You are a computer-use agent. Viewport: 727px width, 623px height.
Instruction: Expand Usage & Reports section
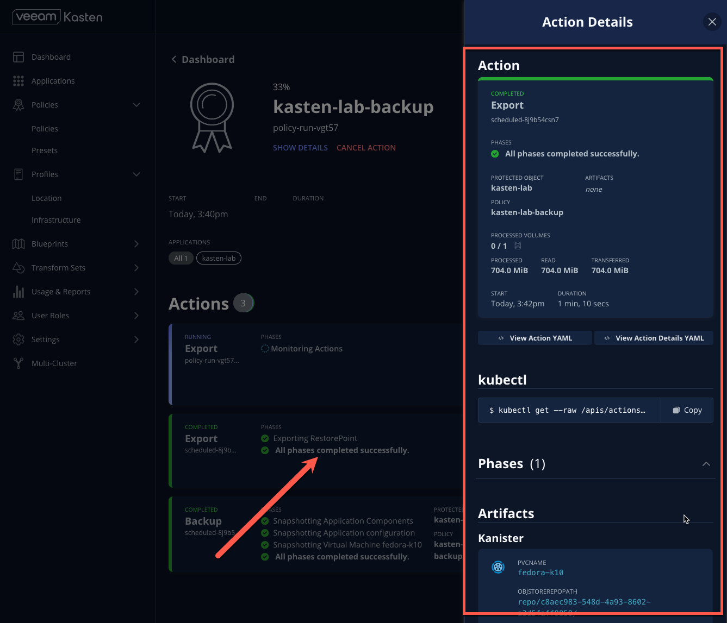tap(136, 292)
